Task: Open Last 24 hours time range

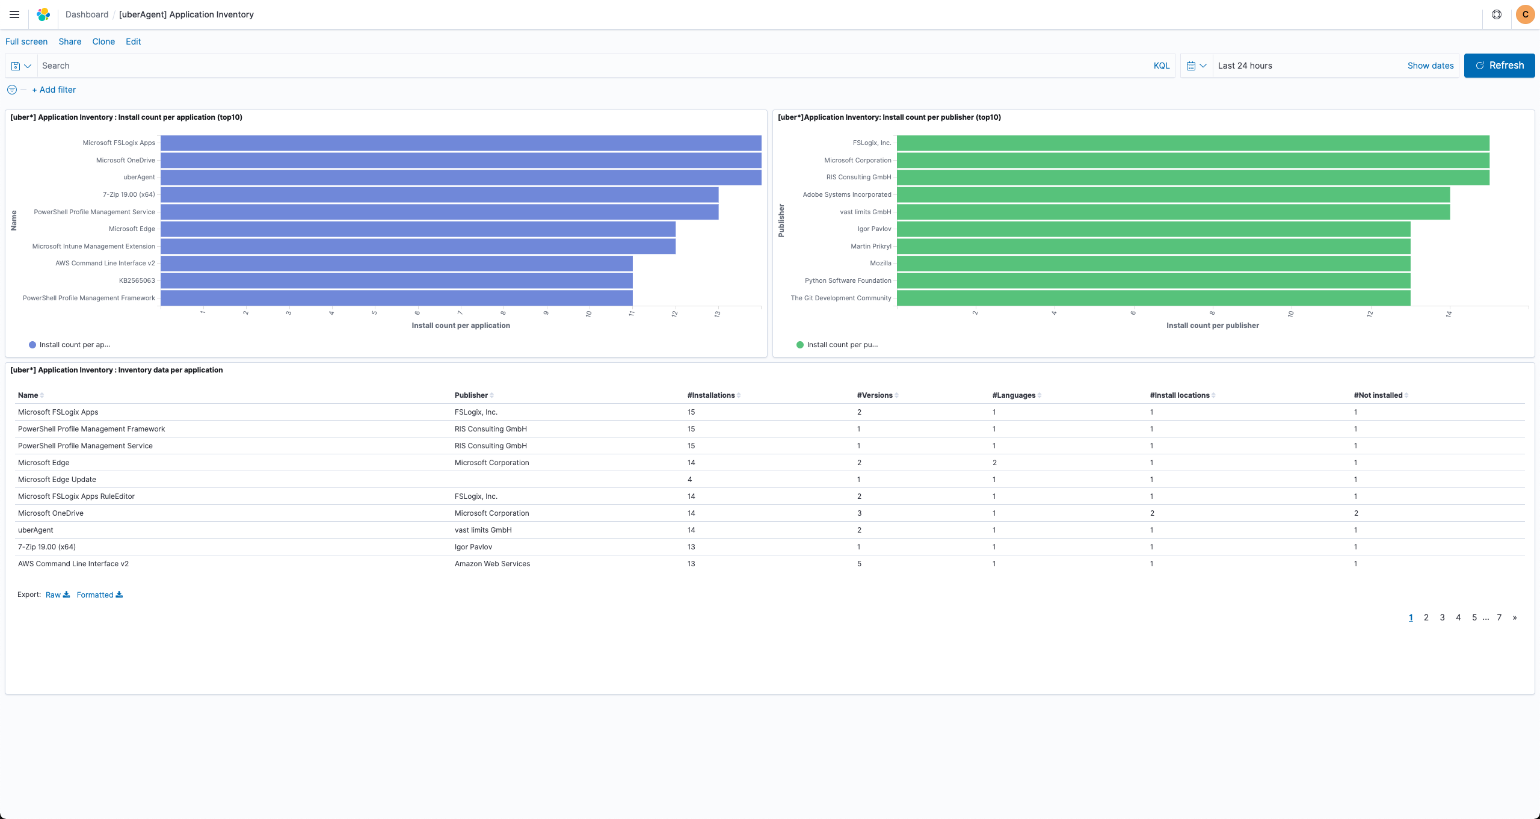Action: (x=1245, y=66)
